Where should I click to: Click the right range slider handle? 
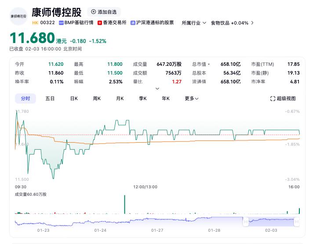pos(297,222)
